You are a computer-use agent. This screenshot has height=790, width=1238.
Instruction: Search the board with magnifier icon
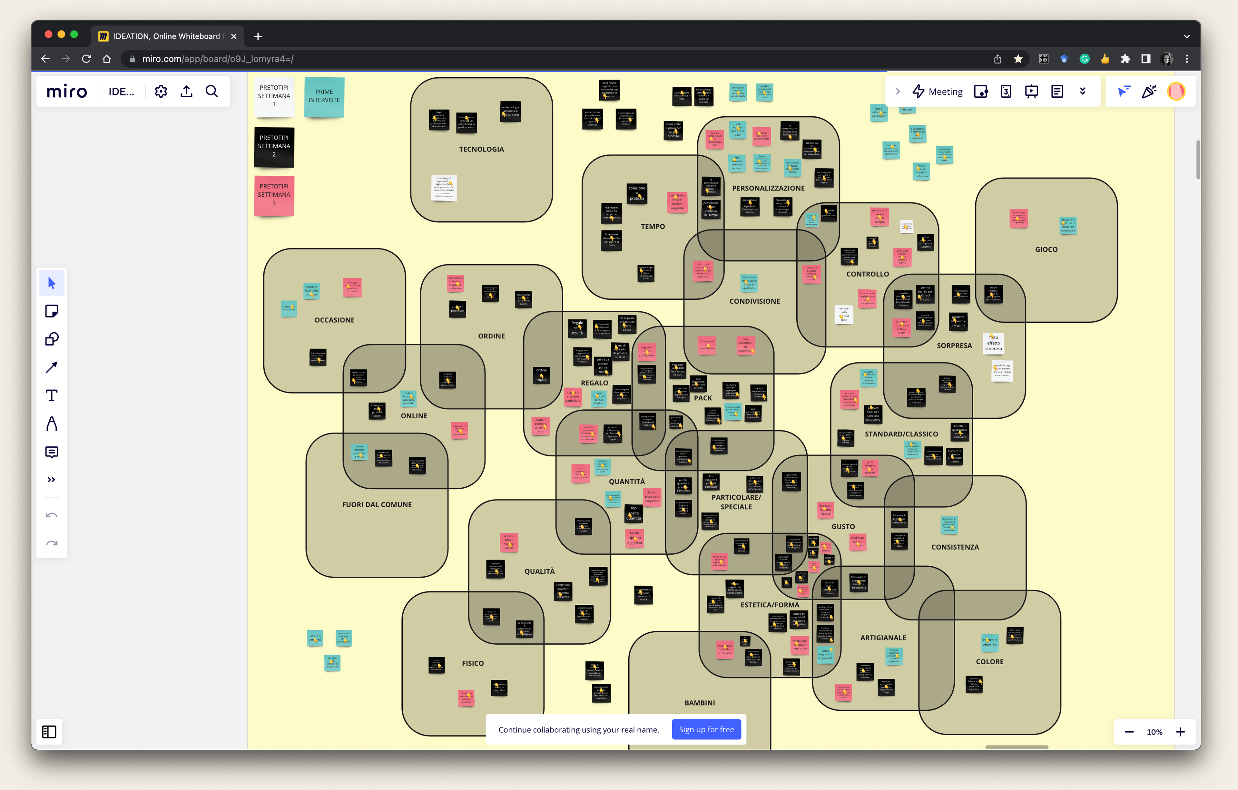tap(212, 92)
